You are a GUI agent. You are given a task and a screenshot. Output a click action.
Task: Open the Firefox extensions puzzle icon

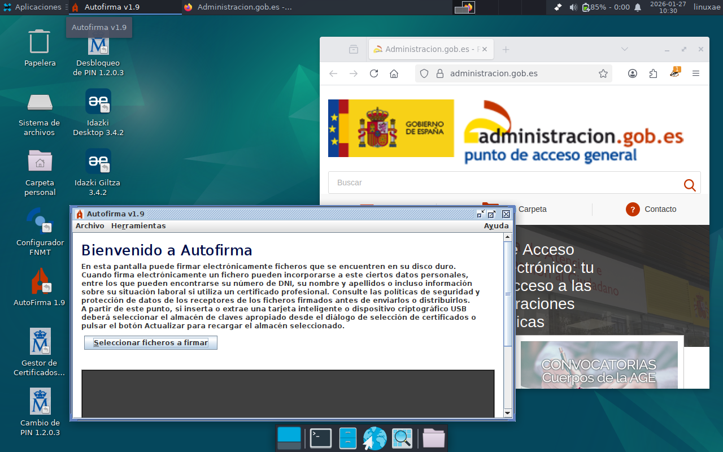point(654,73)
